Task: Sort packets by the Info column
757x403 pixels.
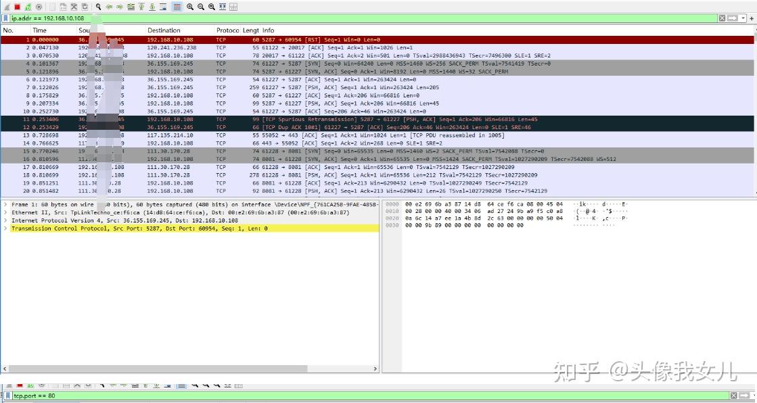Action: coord(508,30)
